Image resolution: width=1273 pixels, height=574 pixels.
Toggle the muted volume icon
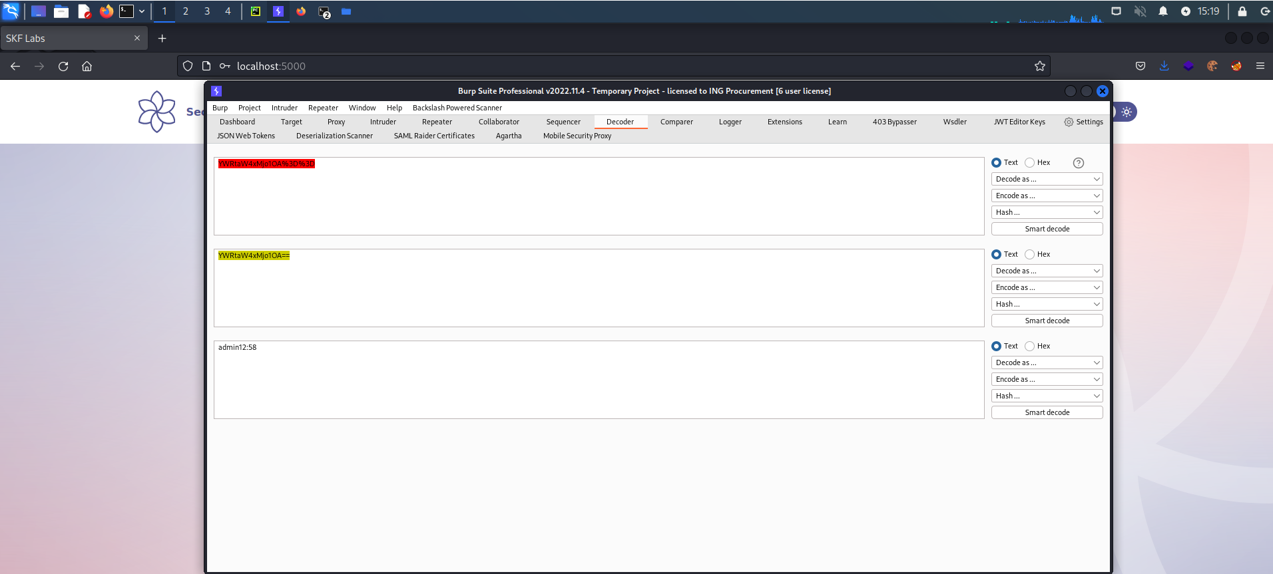[1141, 11]
